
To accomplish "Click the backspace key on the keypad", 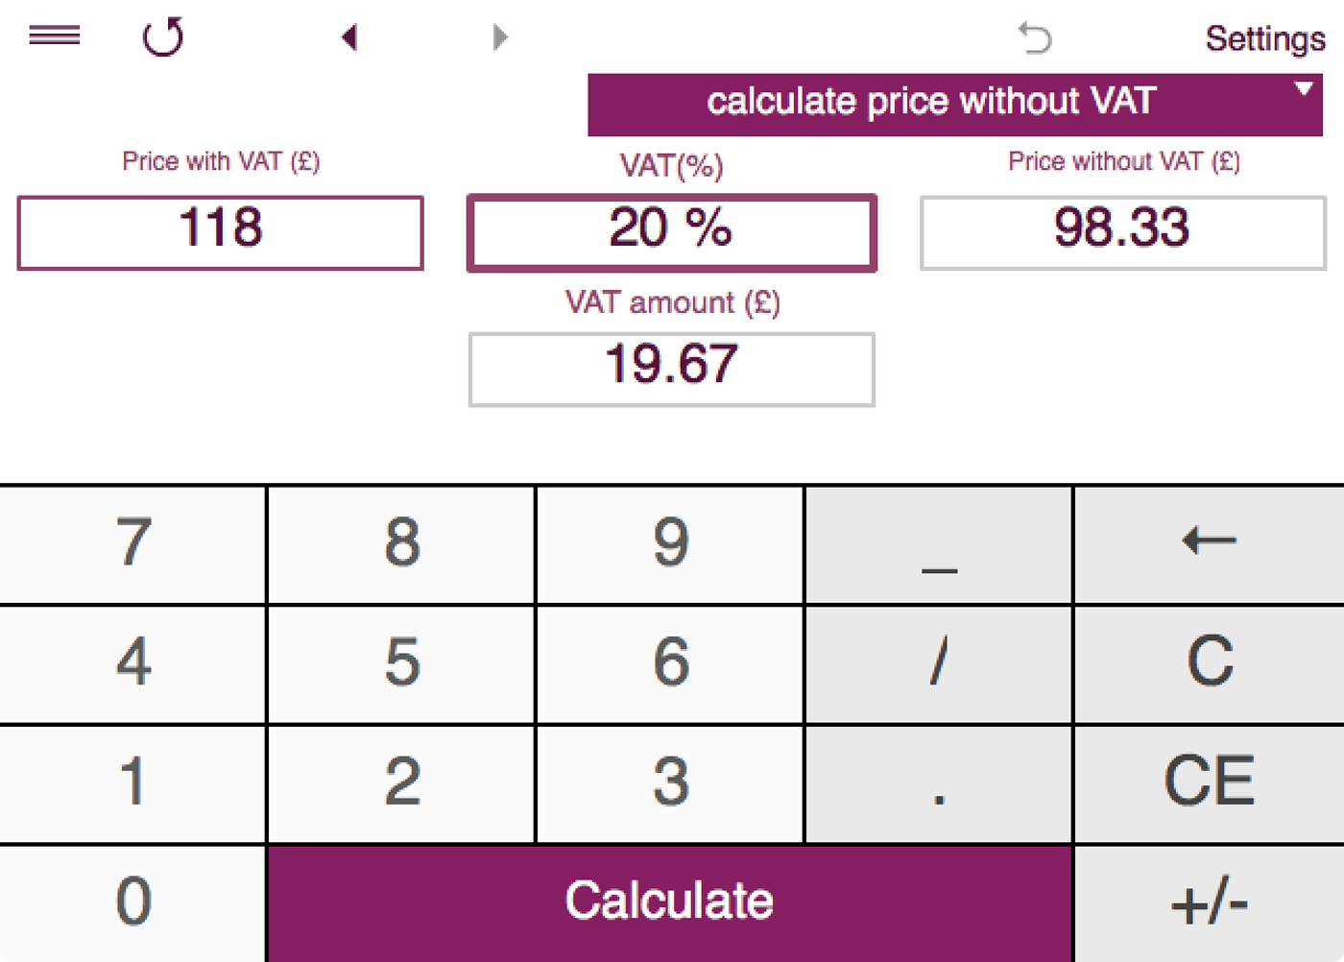I will pyautogui.click(x=1208, y=542).
